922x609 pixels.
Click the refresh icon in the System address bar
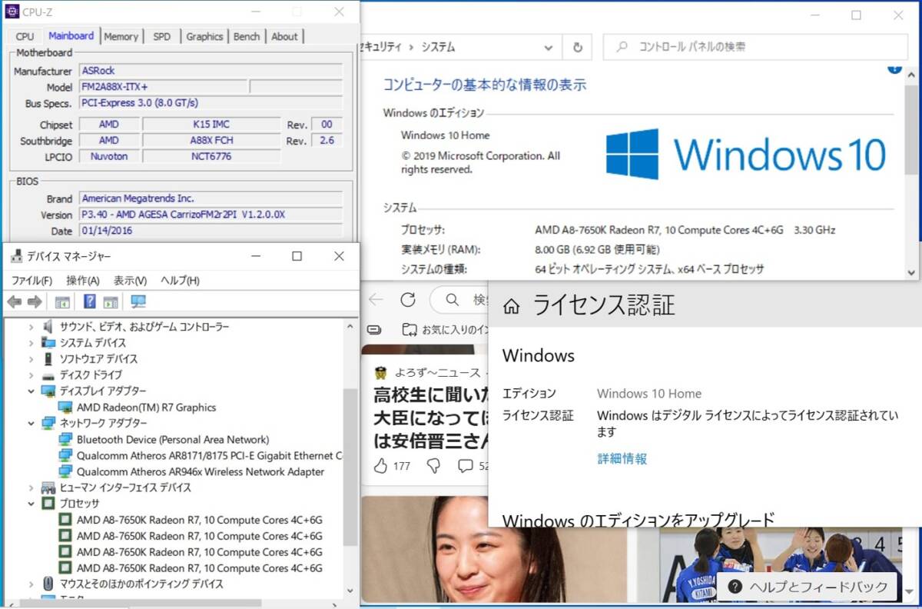click(577, 47)
